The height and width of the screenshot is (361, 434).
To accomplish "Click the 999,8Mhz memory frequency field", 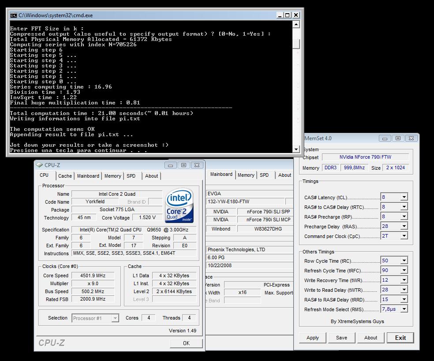I will (354, 167).
